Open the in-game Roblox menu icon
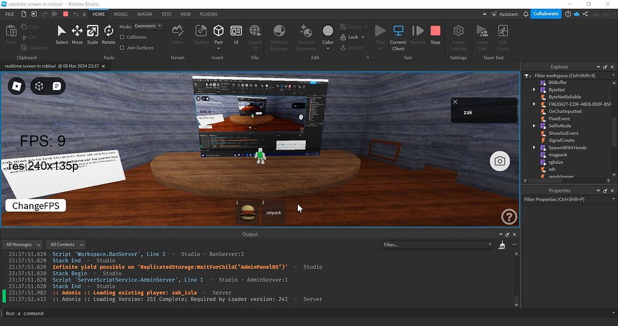The height and width of the screenshot is (326, 618). pos(17,86)
